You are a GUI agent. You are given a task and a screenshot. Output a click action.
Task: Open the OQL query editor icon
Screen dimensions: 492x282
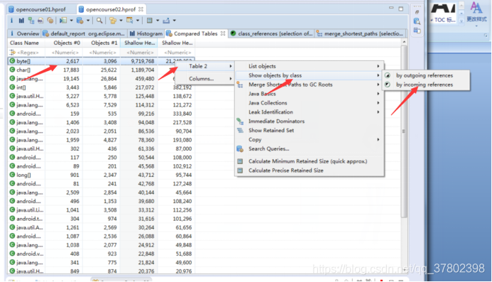pos(40,21)
